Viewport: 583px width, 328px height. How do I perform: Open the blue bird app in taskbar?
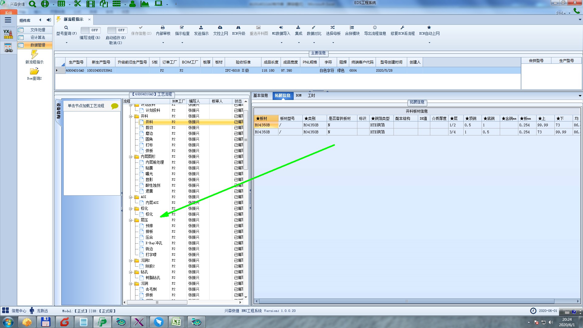[159, 322]
